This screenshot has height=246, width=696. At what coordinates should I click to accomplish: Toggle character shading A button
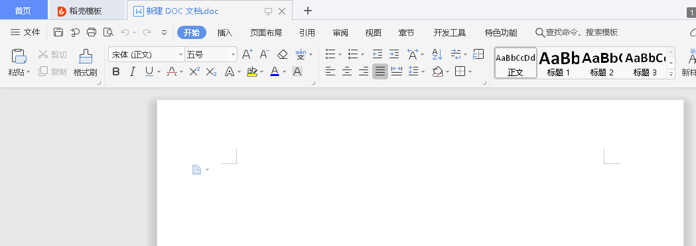click(297, 71)
